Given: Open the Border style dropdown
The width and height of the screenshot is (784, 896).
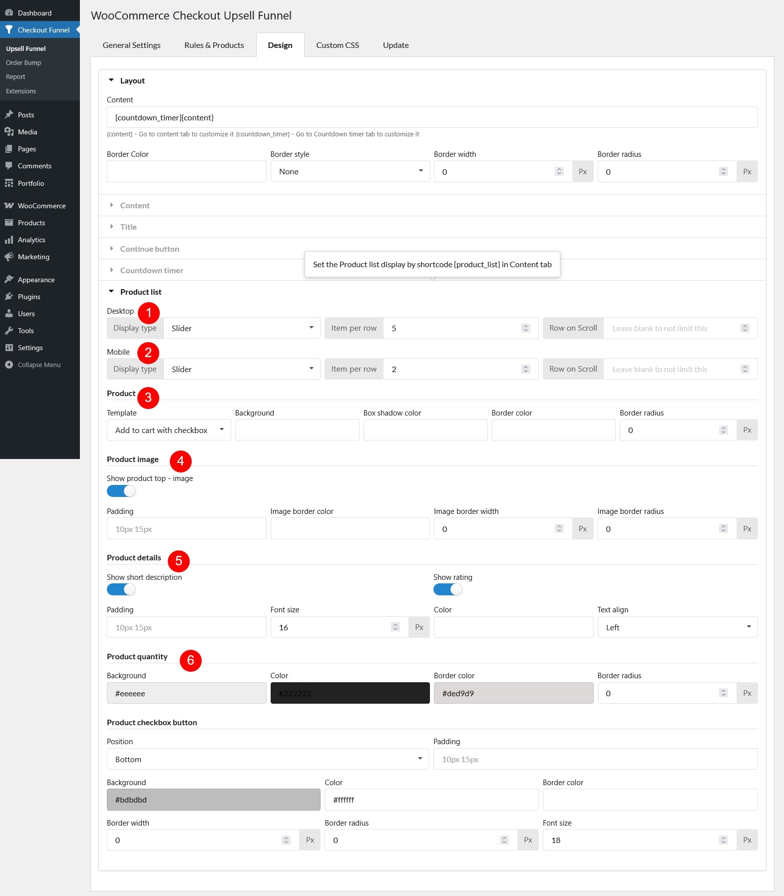Looking at the screenshot, I should [350, 171].
